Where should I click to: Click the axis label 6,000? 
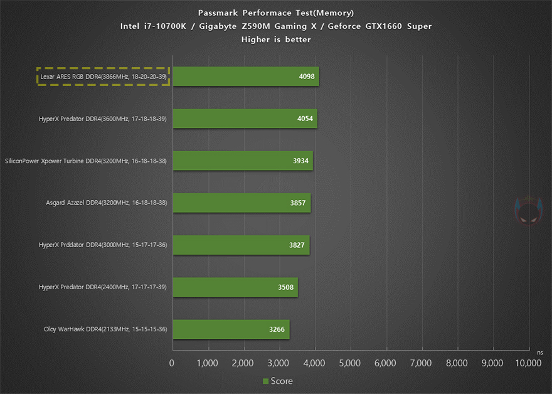pyautogui.click(x=385, y=363)
